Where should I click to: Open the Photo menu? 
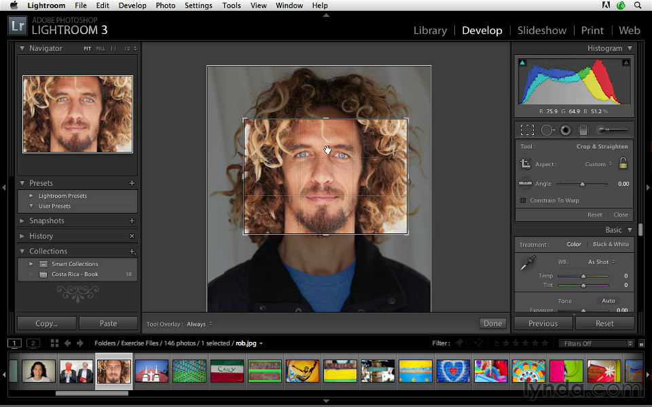166,5
